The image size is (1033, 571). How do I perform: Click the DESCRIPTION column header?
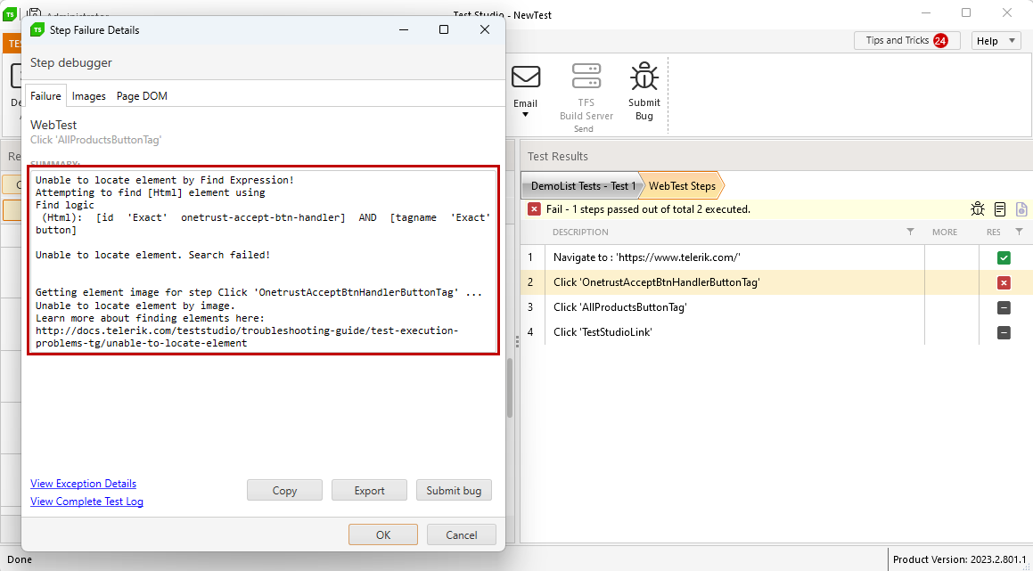point(579,232)
